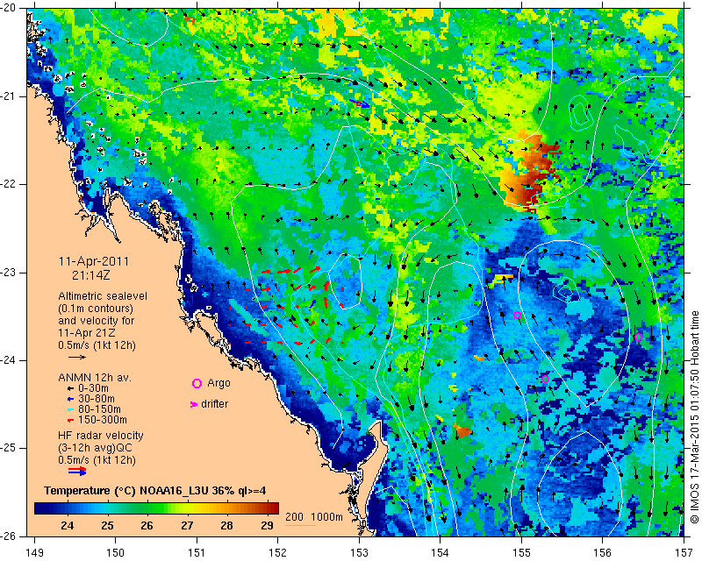The image size is (702, 561).
Task: Click the '30-80m' depth label
Action: point(97,399)
